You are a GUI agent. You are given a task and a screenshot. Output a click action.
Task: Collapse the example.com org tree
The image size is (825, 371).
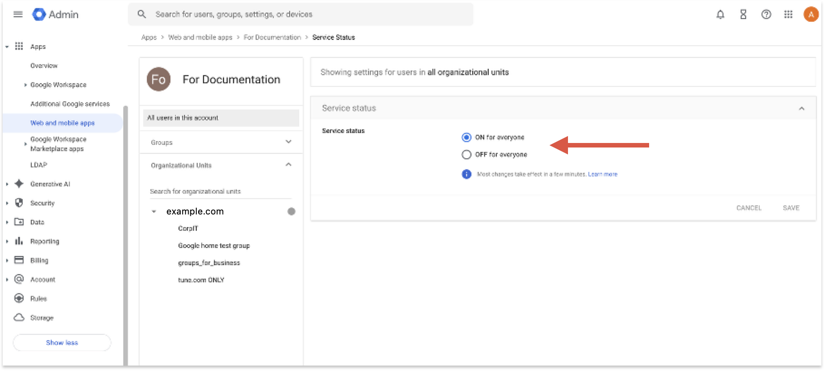click(x=154, y=211)
